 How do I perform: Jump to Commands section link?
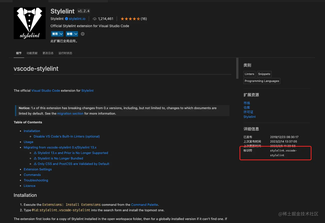[32, 175]
